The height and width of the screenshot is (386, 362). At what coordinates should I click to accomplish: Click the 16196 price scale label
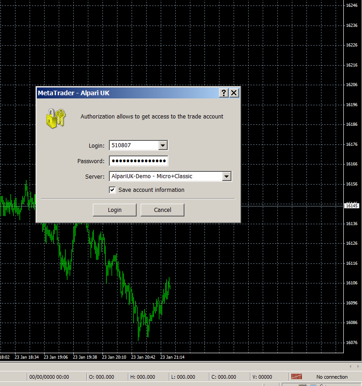tap(352, 105)
